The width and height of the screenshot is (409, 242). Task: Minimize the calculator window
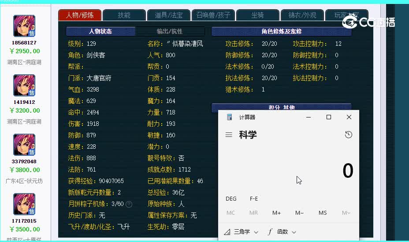(x=309, y=117)
